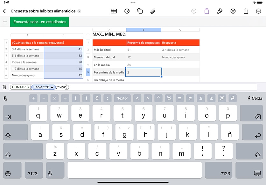
Task: Tap the greater-than key
Action: click(148, 98)
